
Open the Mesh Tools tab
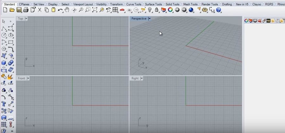pos(191,4)
